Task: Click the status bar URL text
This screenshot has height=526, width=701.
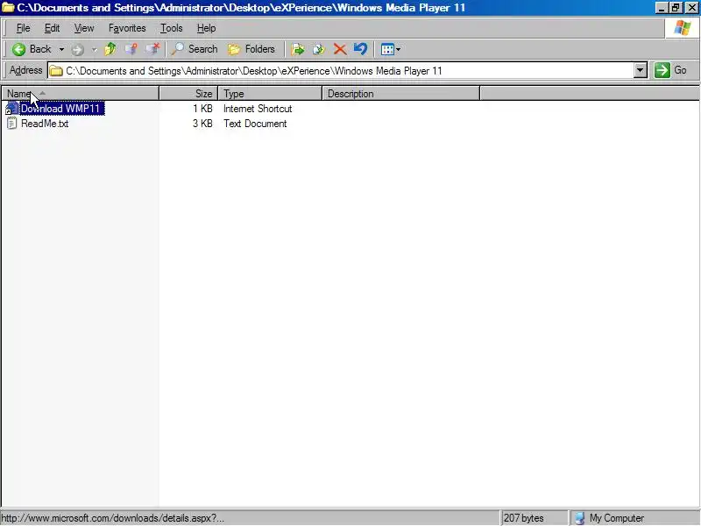Action: pyautogui.click(x=113, y=518)
